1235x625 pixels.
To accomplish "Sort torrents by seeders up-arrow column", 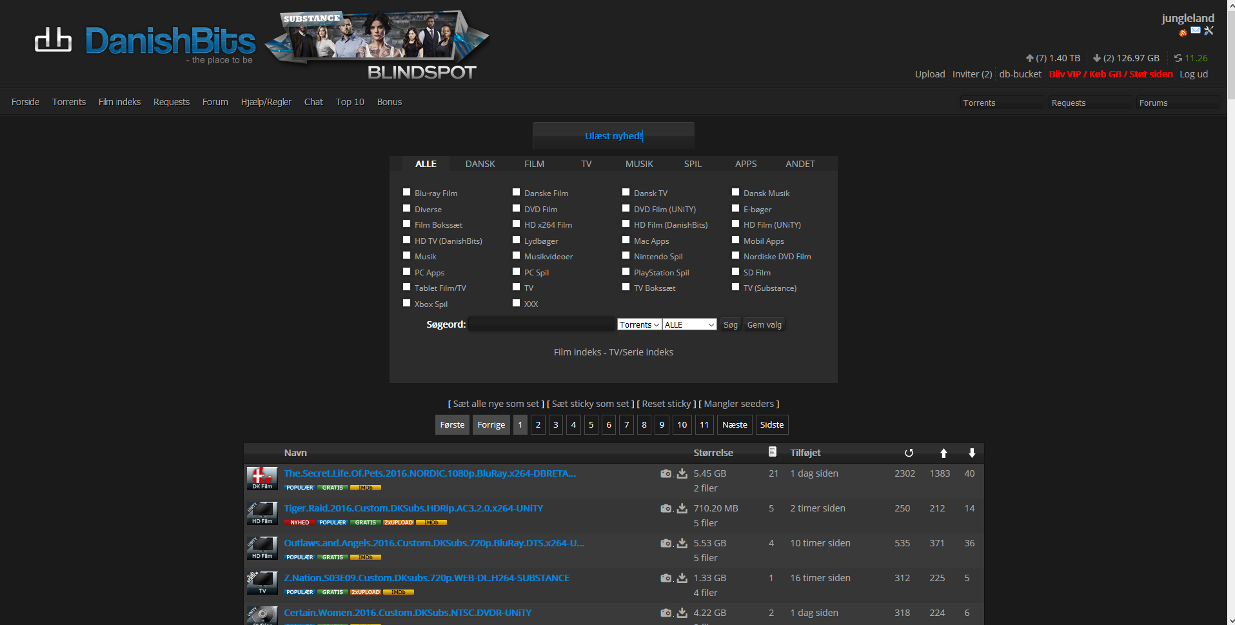I will pyautogui.click(x=944, y=453).
